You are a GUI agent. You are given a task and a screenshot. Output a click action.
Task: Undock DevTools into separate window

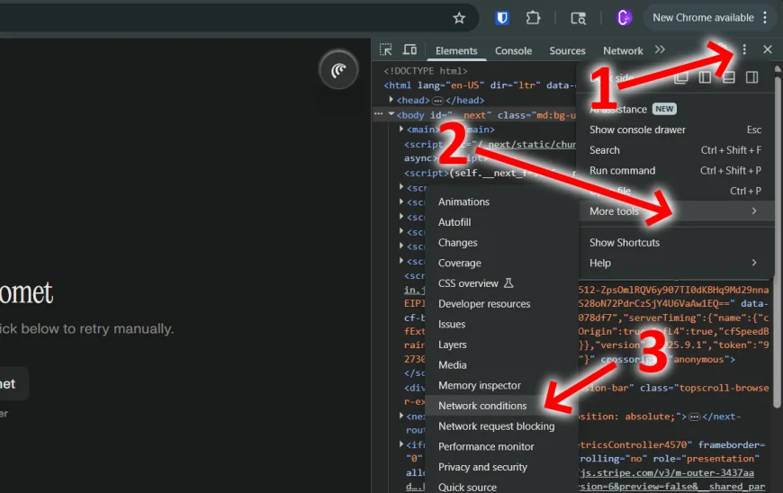click(x=682, y=77)
